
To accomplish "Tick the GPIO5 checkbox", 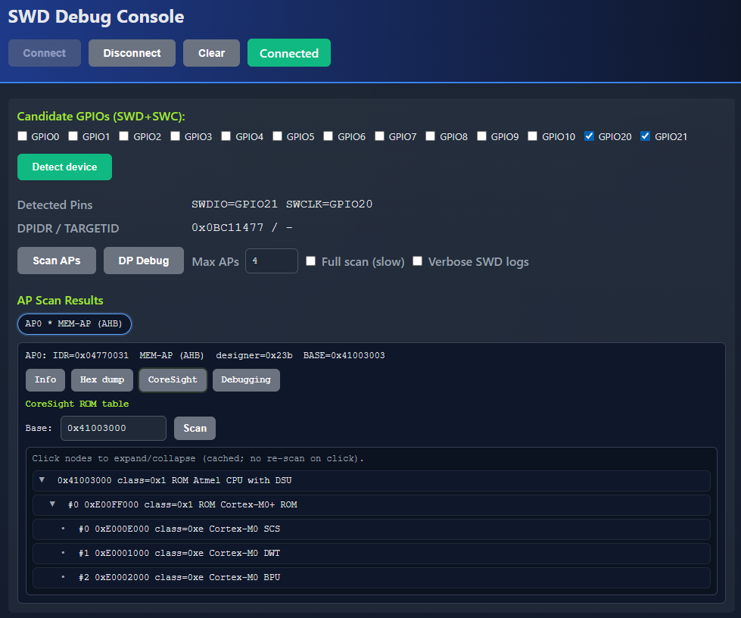I will (277, 136).
